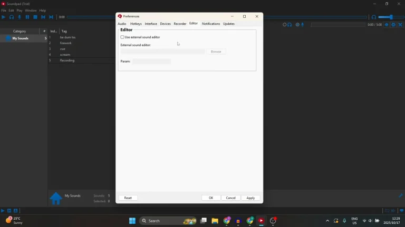Select the 'Recording' sound row

pos(82,60)
